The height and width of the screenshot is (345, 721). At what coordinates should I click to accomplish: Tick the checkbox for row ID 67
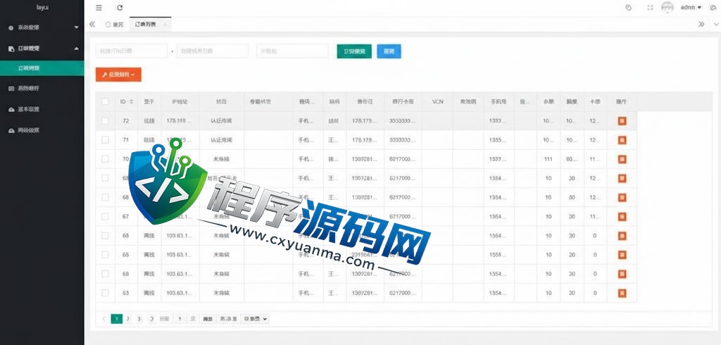pos(106,217)
